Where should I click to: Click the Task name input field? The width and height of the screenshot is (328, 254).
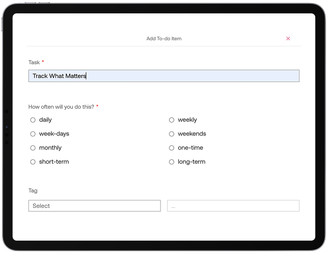pyautogui.click(x=164, y=76)
